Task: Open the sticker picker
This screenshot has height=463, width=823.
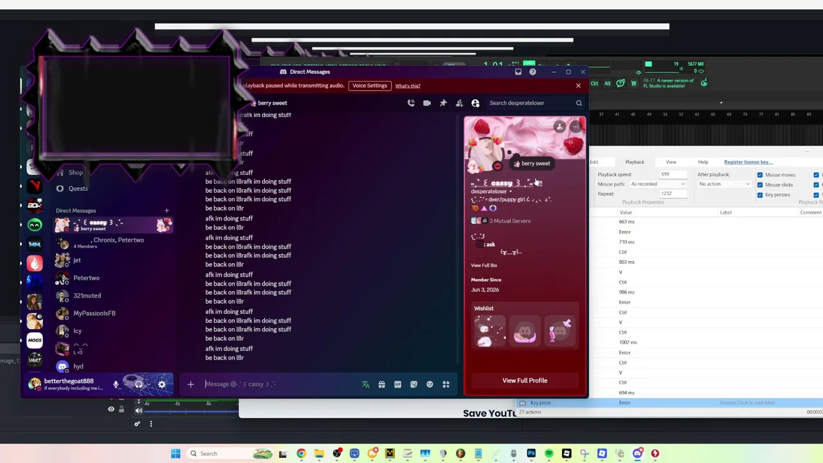Action: tap(414, 385)
